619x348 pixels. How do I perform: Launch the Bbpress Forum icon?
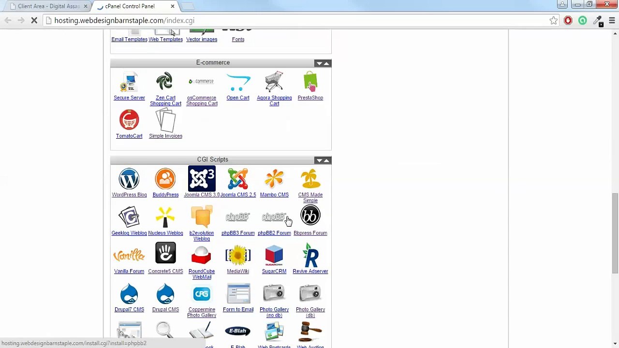coord(310,216)
